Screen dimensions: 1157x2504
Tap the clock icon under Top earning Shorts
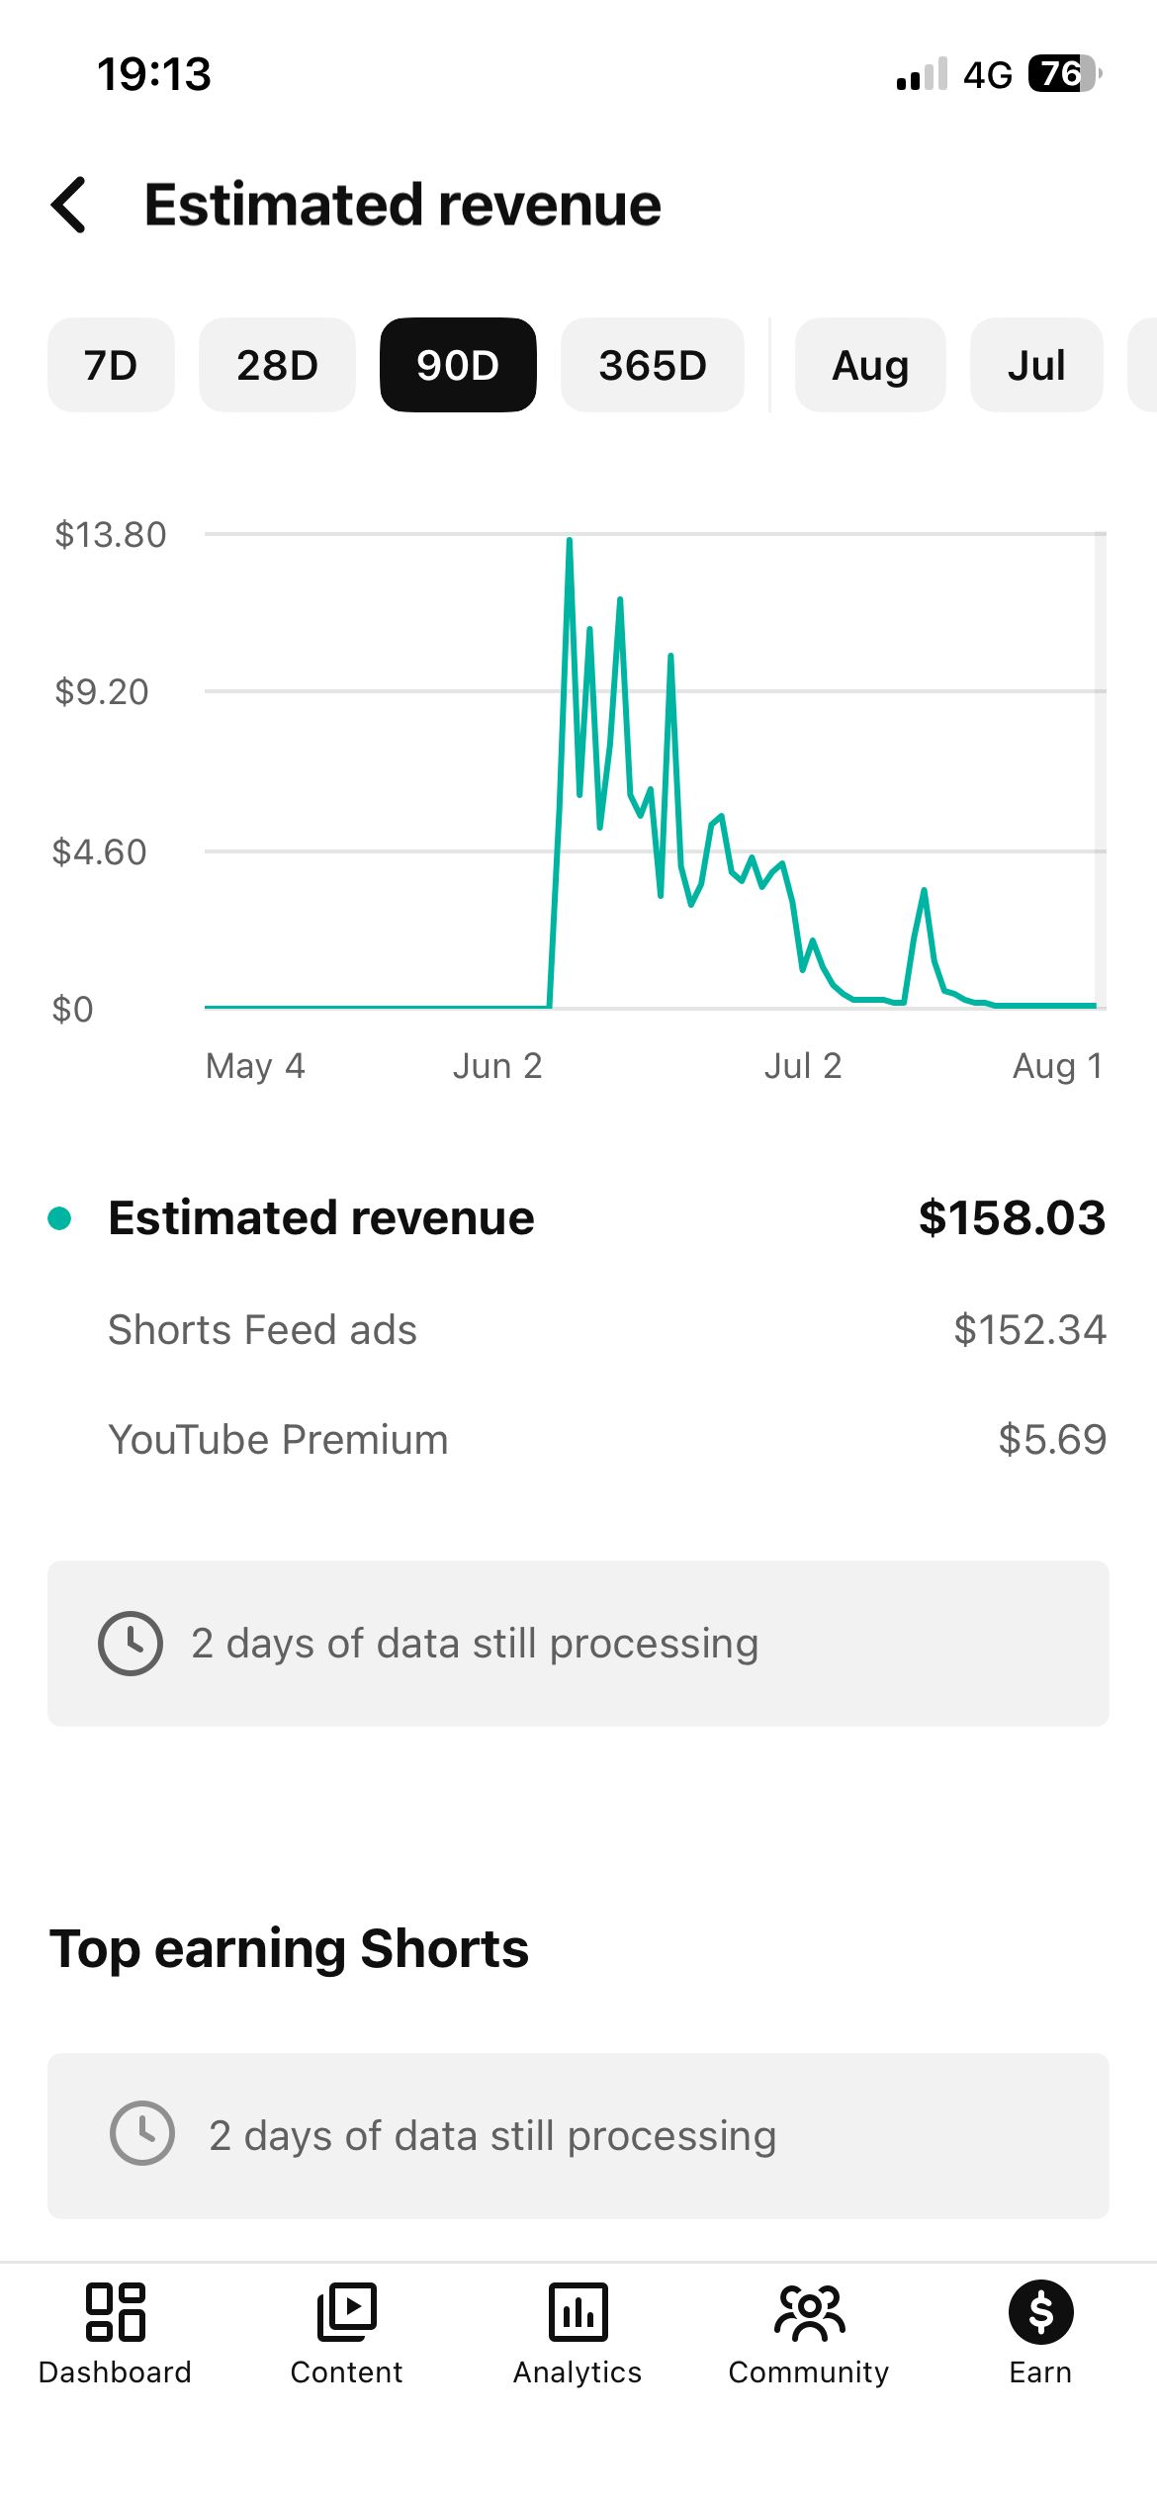point(142,2134)
